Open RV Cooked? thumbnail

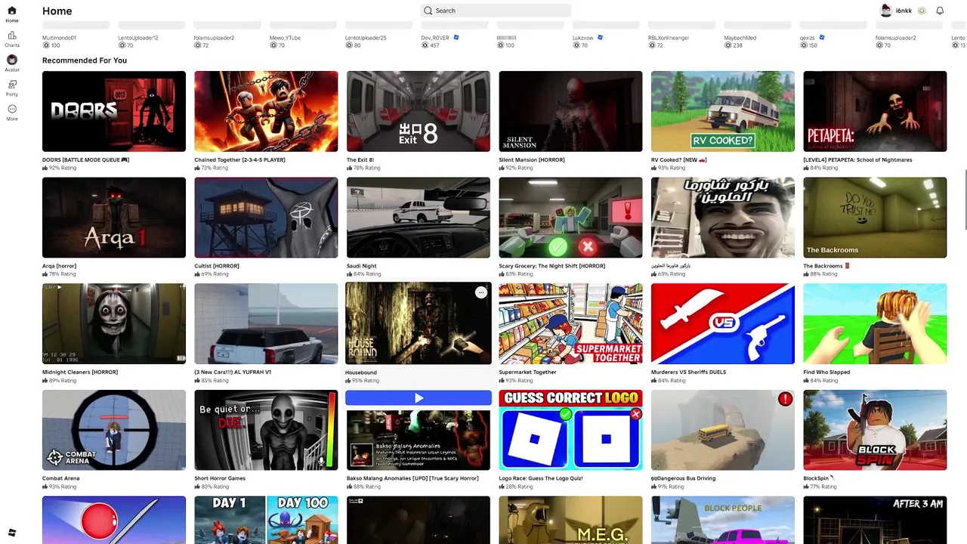click(723, 111)
